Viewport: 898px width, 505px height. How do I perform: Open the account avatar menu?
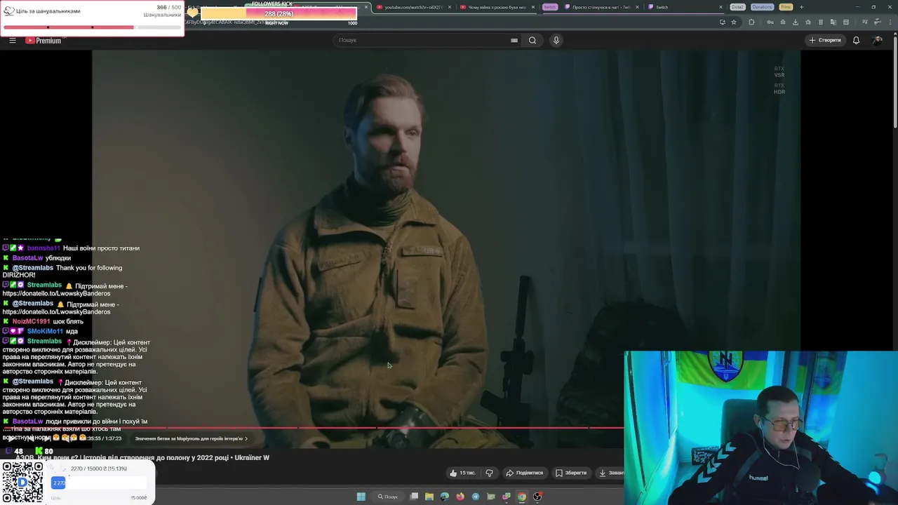pos(877,40)
